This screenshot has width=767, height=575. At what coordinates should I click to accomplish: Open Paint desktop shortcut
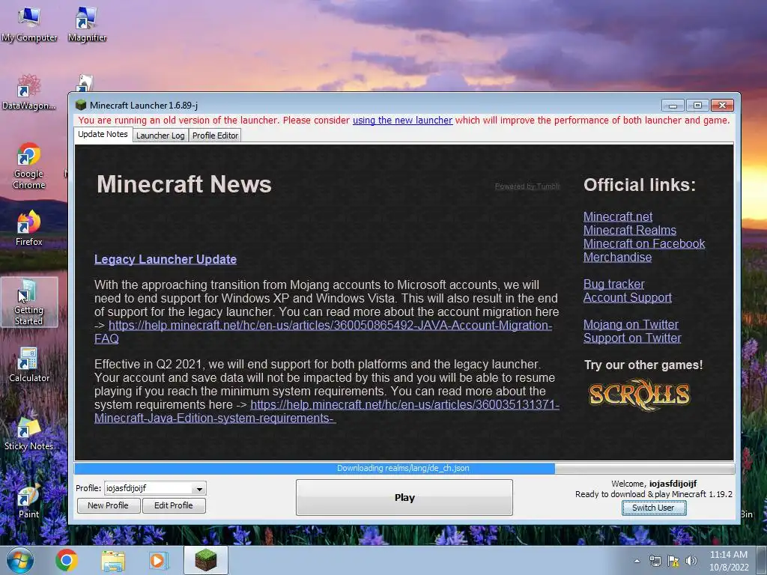(29, 501)
